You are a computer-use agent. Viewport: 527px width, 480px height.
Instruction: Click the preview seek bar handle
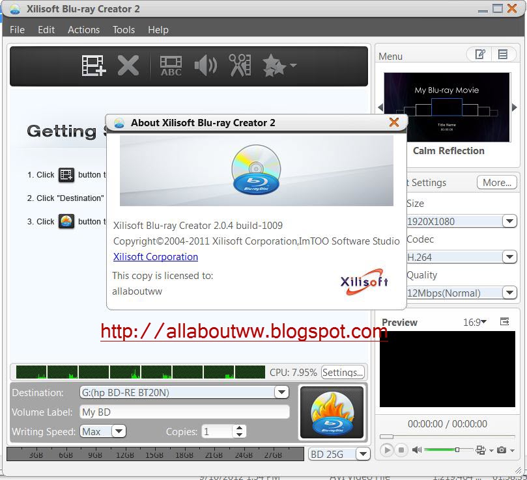tap(386, 436)
